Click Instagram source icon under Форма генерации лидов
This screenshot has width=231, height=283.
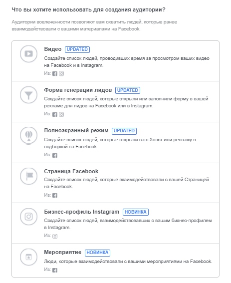pos(61,114)
